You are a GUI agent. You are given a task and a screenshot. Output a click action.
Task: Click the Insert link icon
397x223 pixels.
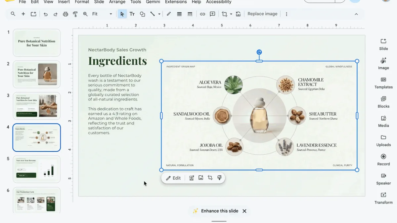202,14
